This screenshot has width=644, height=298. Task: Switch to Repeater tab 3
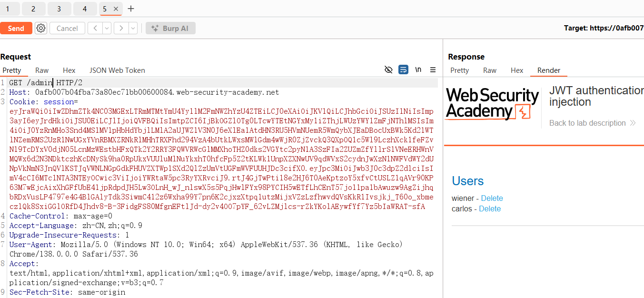(59, 9)
